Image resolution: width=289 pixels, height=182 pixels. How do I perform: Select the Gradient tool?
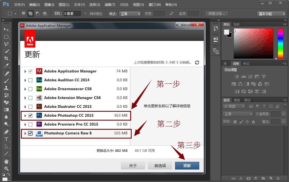[x=6, y=110]
